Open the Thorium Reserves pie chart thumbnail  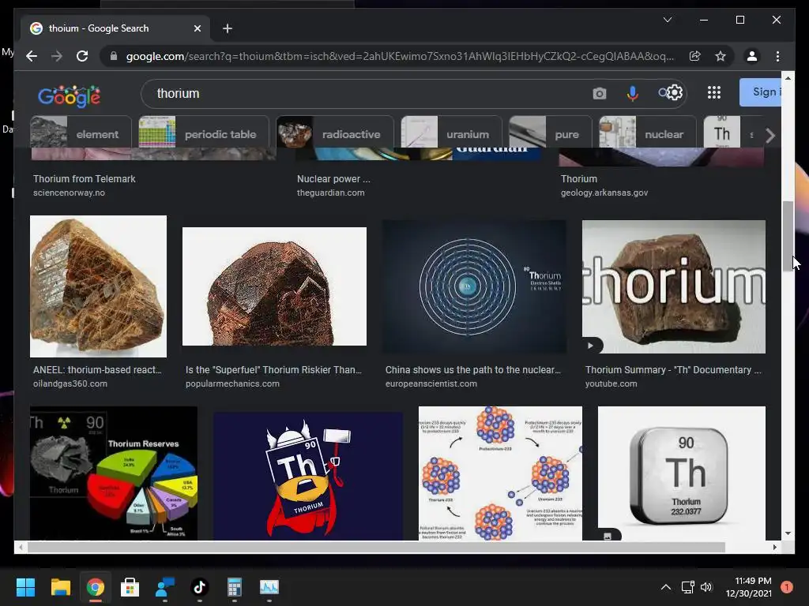(x=114, y=473)
